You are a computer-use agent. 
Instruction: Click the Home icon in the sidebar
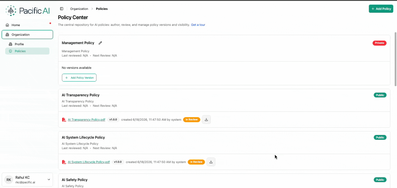click(8, 25)
